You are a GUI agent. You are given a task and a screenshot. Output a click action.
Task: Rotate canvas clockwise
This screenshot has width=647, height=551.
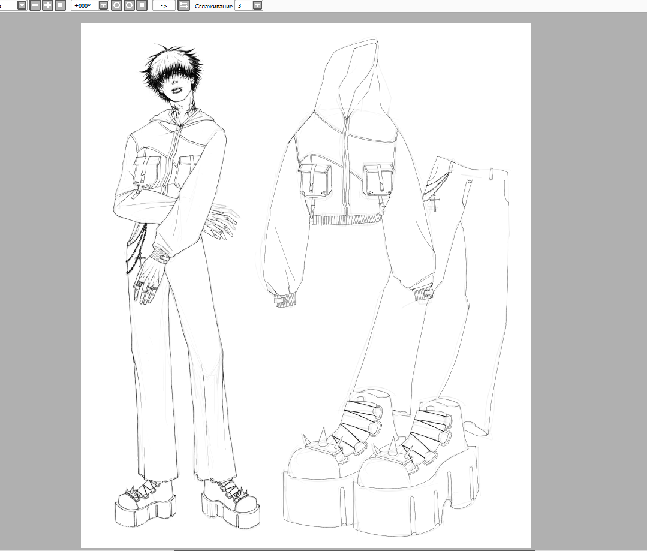click(129, 5)
